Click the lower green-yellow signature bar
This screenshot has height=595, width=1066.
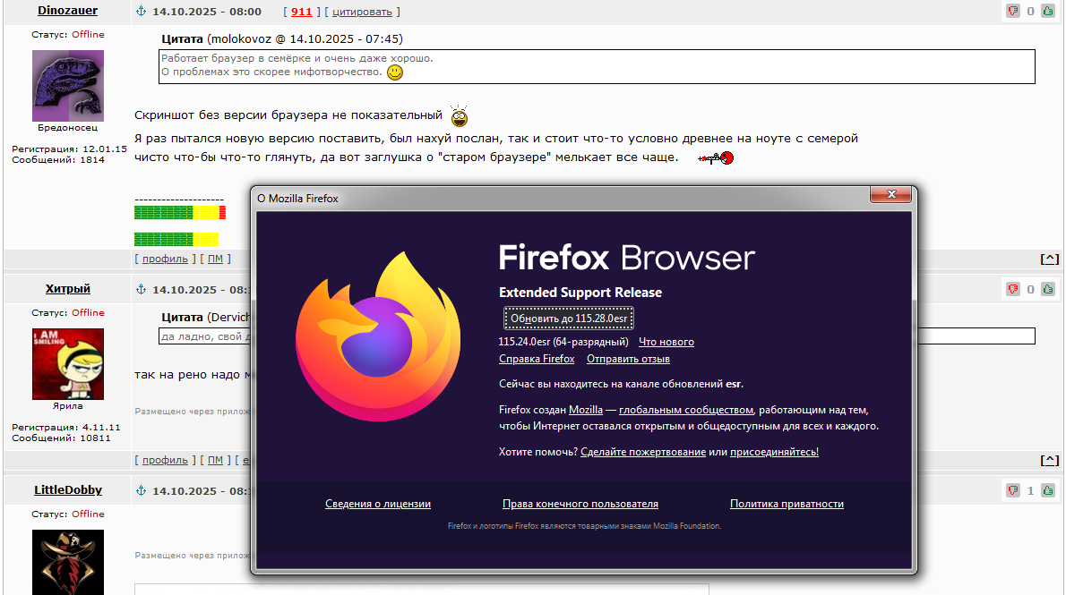coord(176,239)
